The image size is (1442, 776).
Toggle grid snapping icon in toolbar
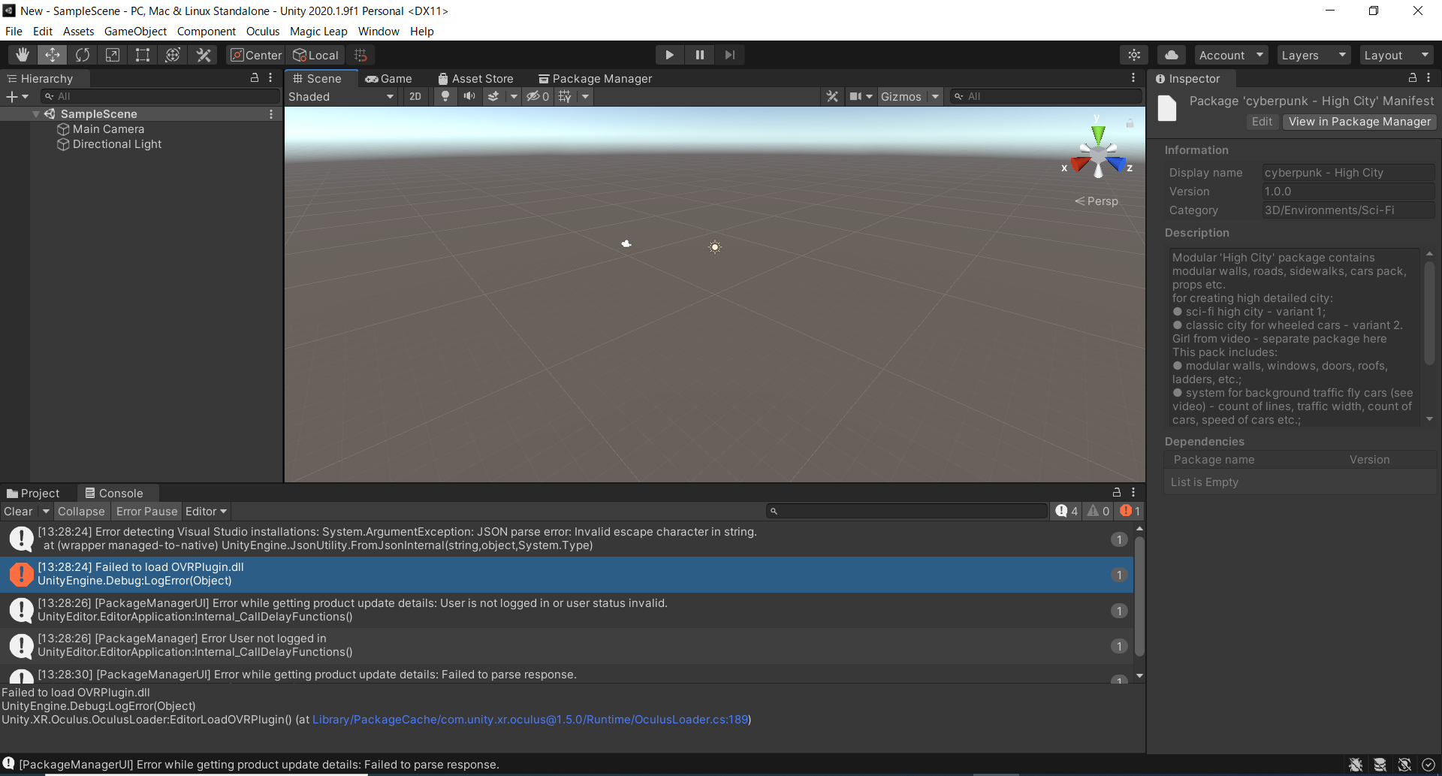click(360, 55)
